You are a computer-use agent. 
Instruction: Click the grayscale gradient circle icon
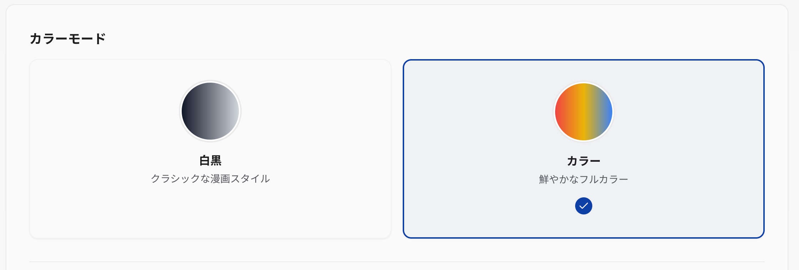[x=210, y=111]
